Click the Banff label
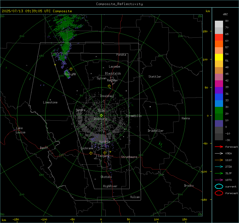Image resolution: width=239 pixels, height=223 pixels. coord(44,148)
